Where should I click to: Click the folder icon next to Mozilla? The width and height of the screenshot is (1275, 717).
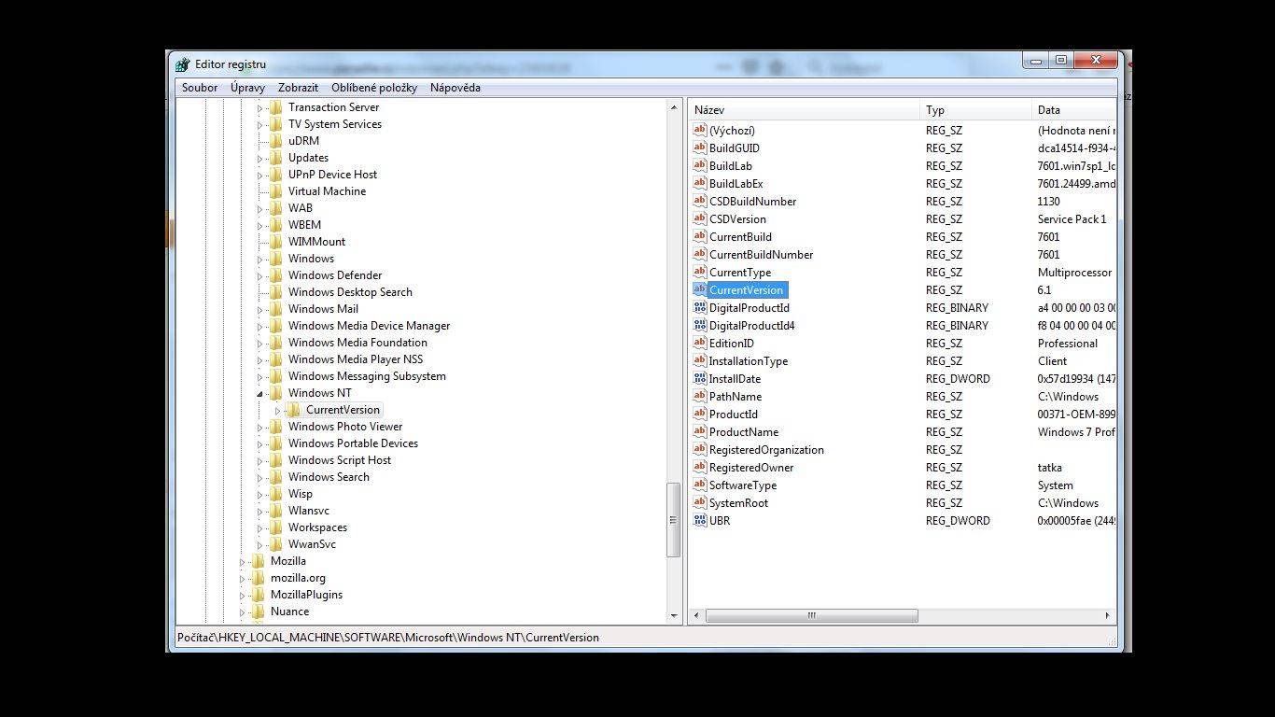point(258,561)
